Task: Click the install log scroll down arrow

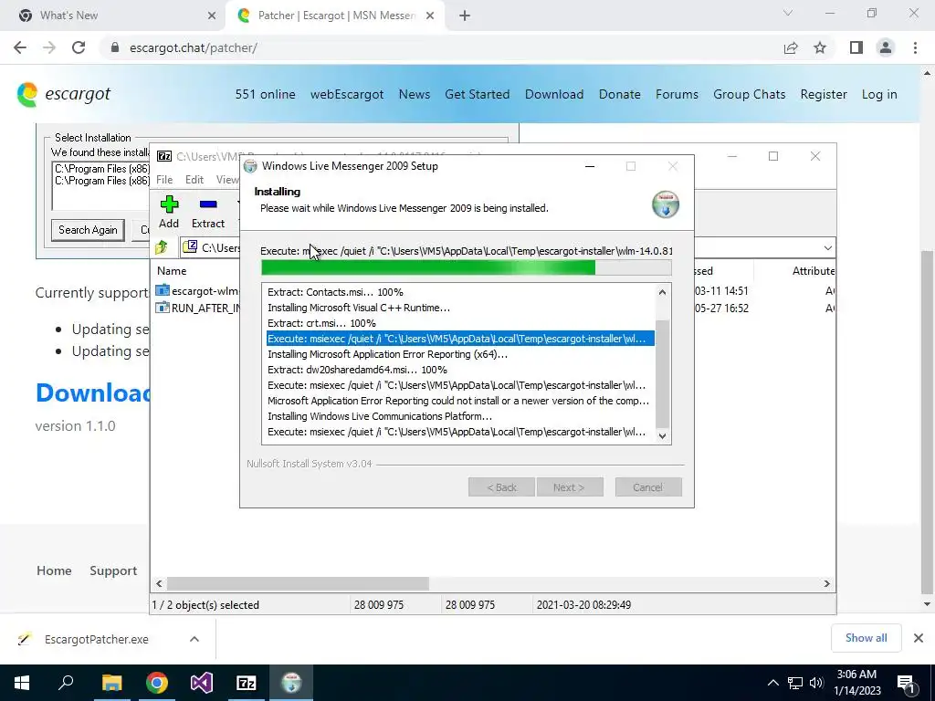Action: [663, 435]
